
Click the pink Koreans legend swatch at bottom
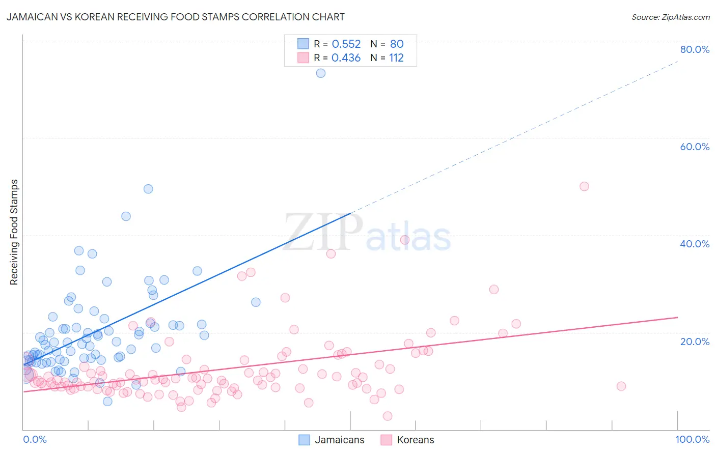tap(387, 440)
